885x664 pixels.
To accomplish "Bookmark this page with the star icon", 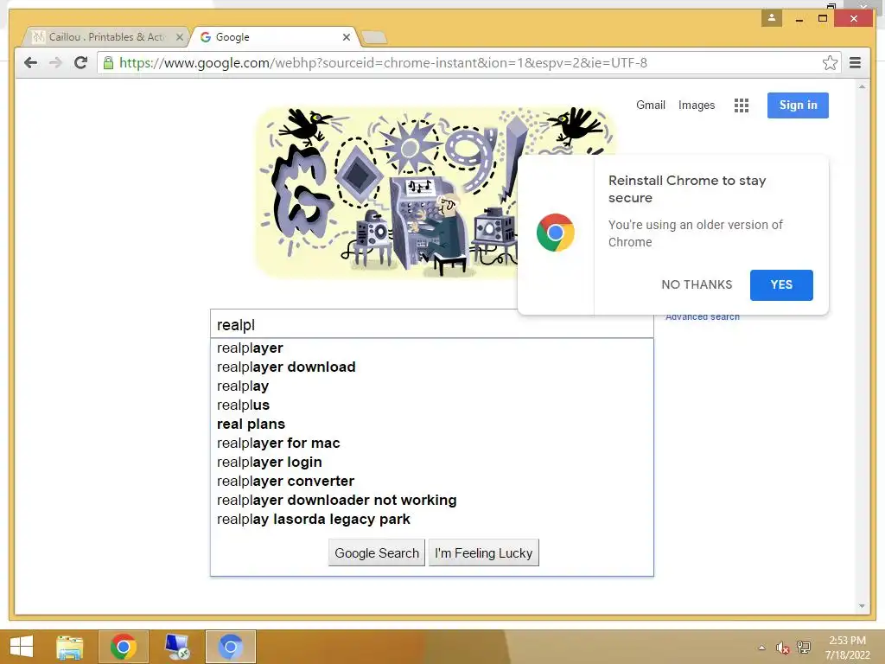I will (830, 62).
